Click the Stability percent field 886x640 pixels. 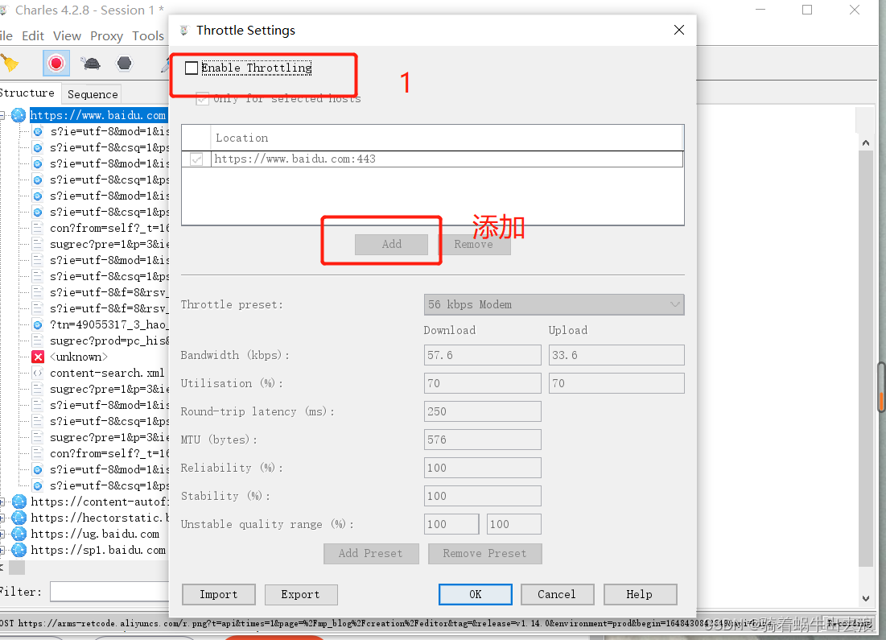point(483,496)
